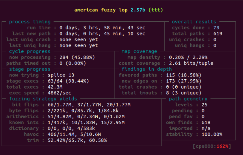243x155 pixels.
Task: Click stability value '100.00%'
Action: 212,134
